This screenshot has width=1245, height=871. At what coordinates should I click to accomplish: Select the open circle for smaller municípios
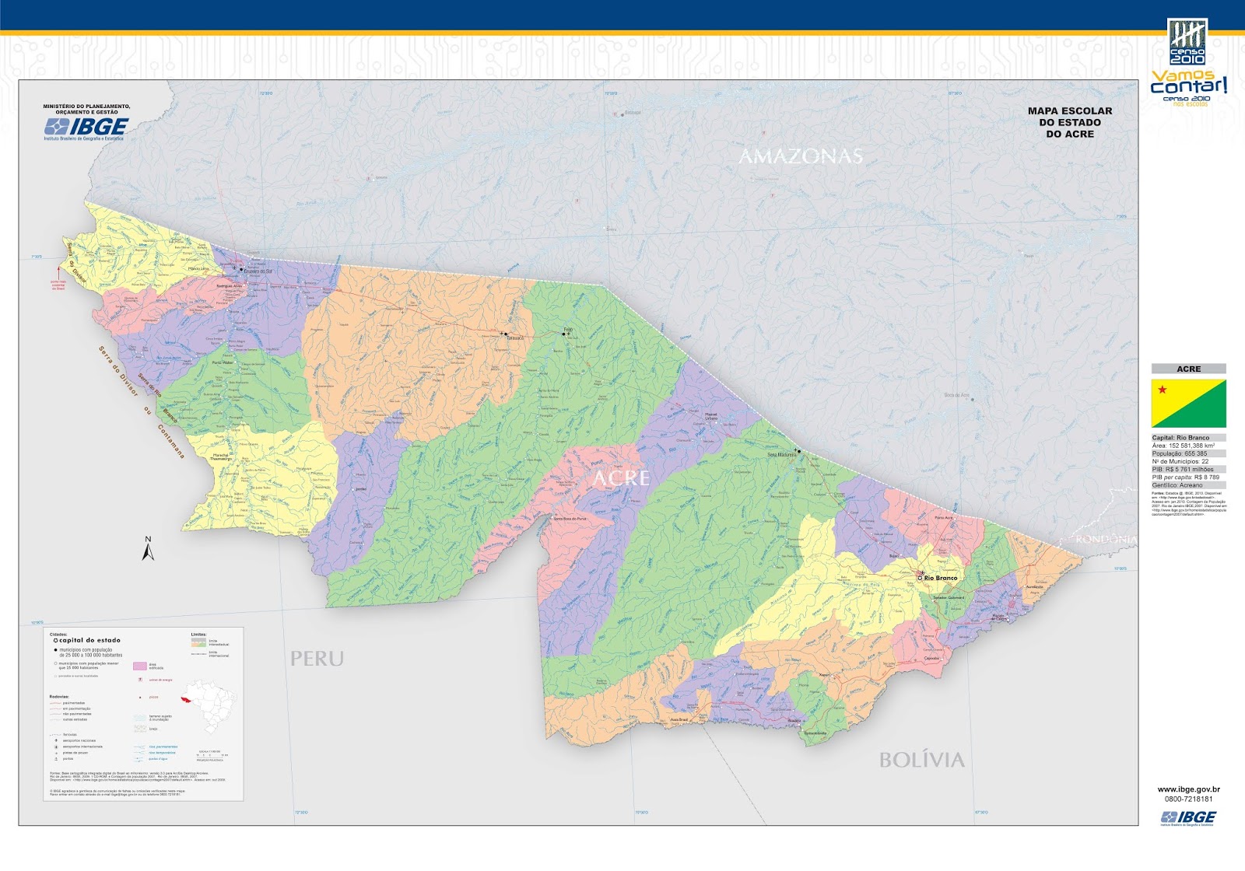(x=55, y=663)
